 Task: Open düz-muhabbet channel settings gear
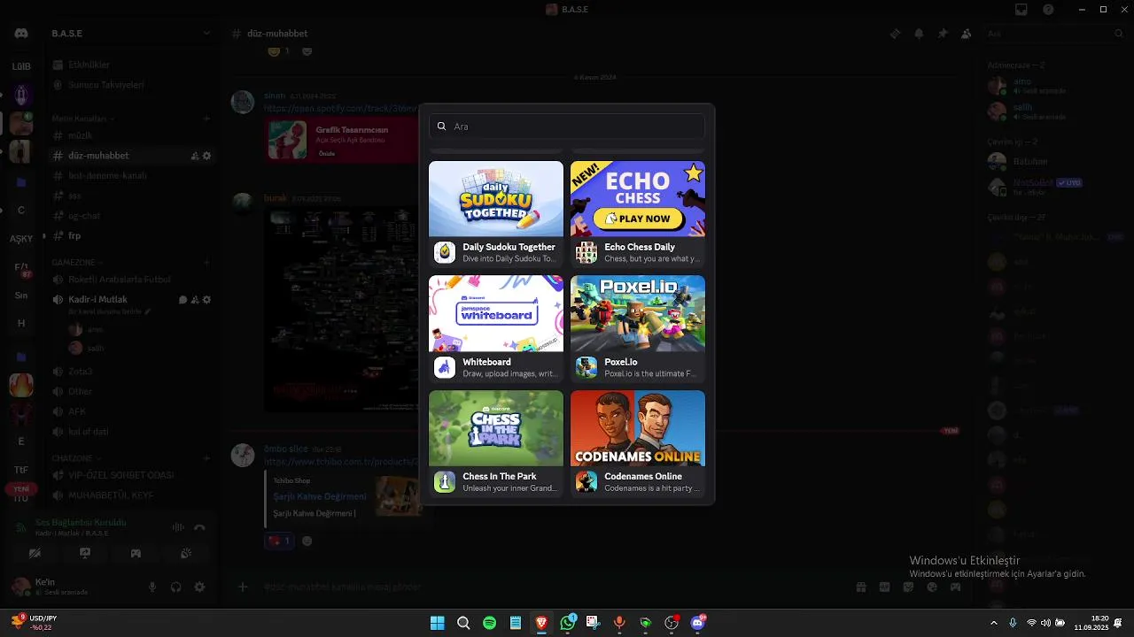tap(206, 156)
